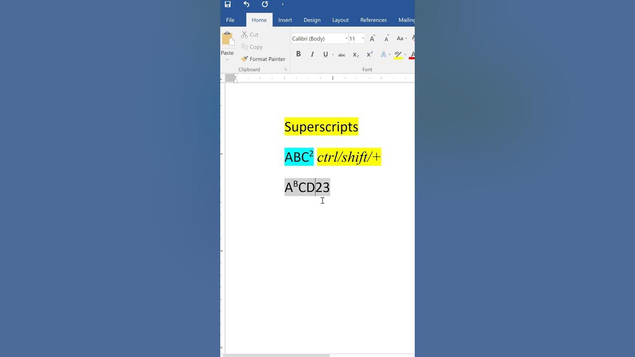Apply yellow Text Highlight Color
Viewport: 635px width, 357px height.
[398, 55]
